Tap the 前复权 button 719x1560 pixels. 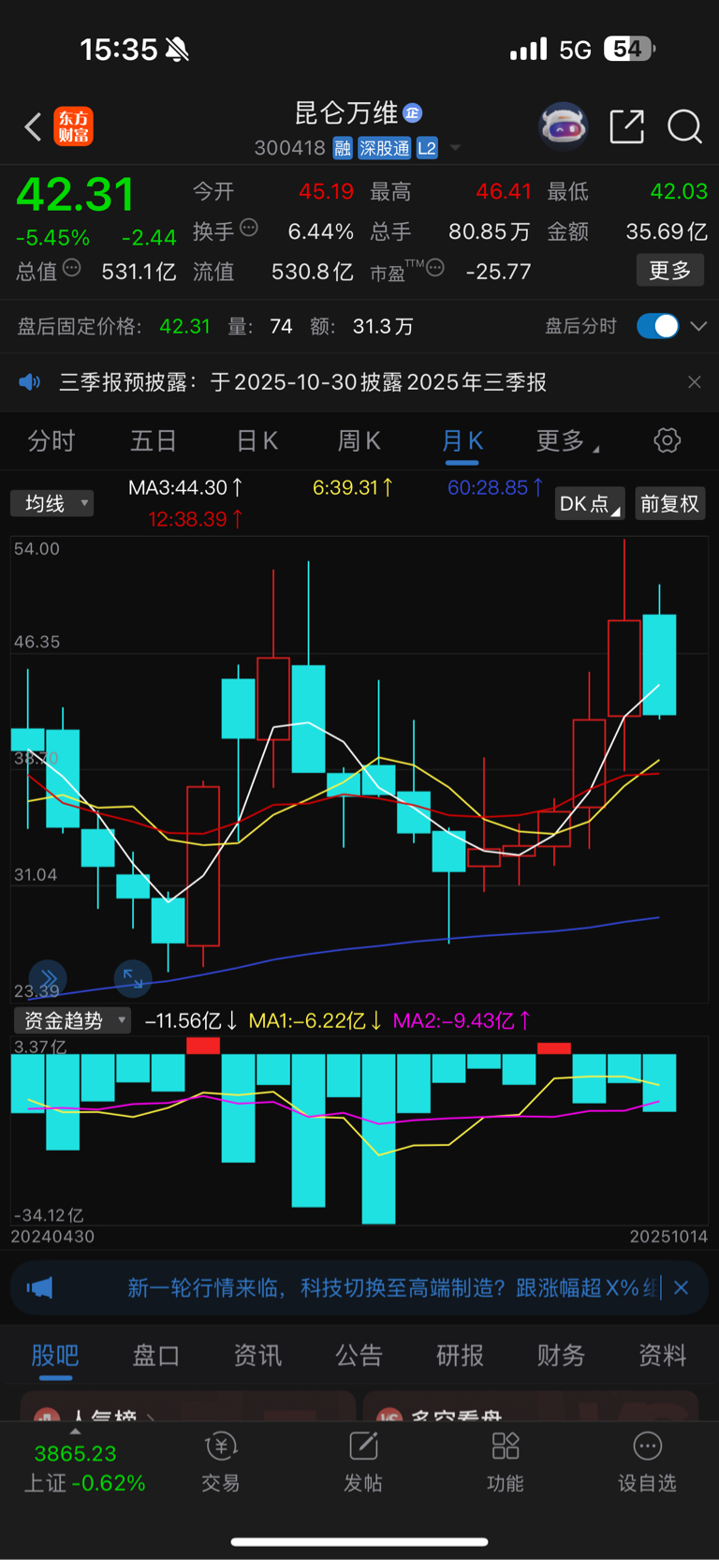pyautogui.click(x=669, y=503)
